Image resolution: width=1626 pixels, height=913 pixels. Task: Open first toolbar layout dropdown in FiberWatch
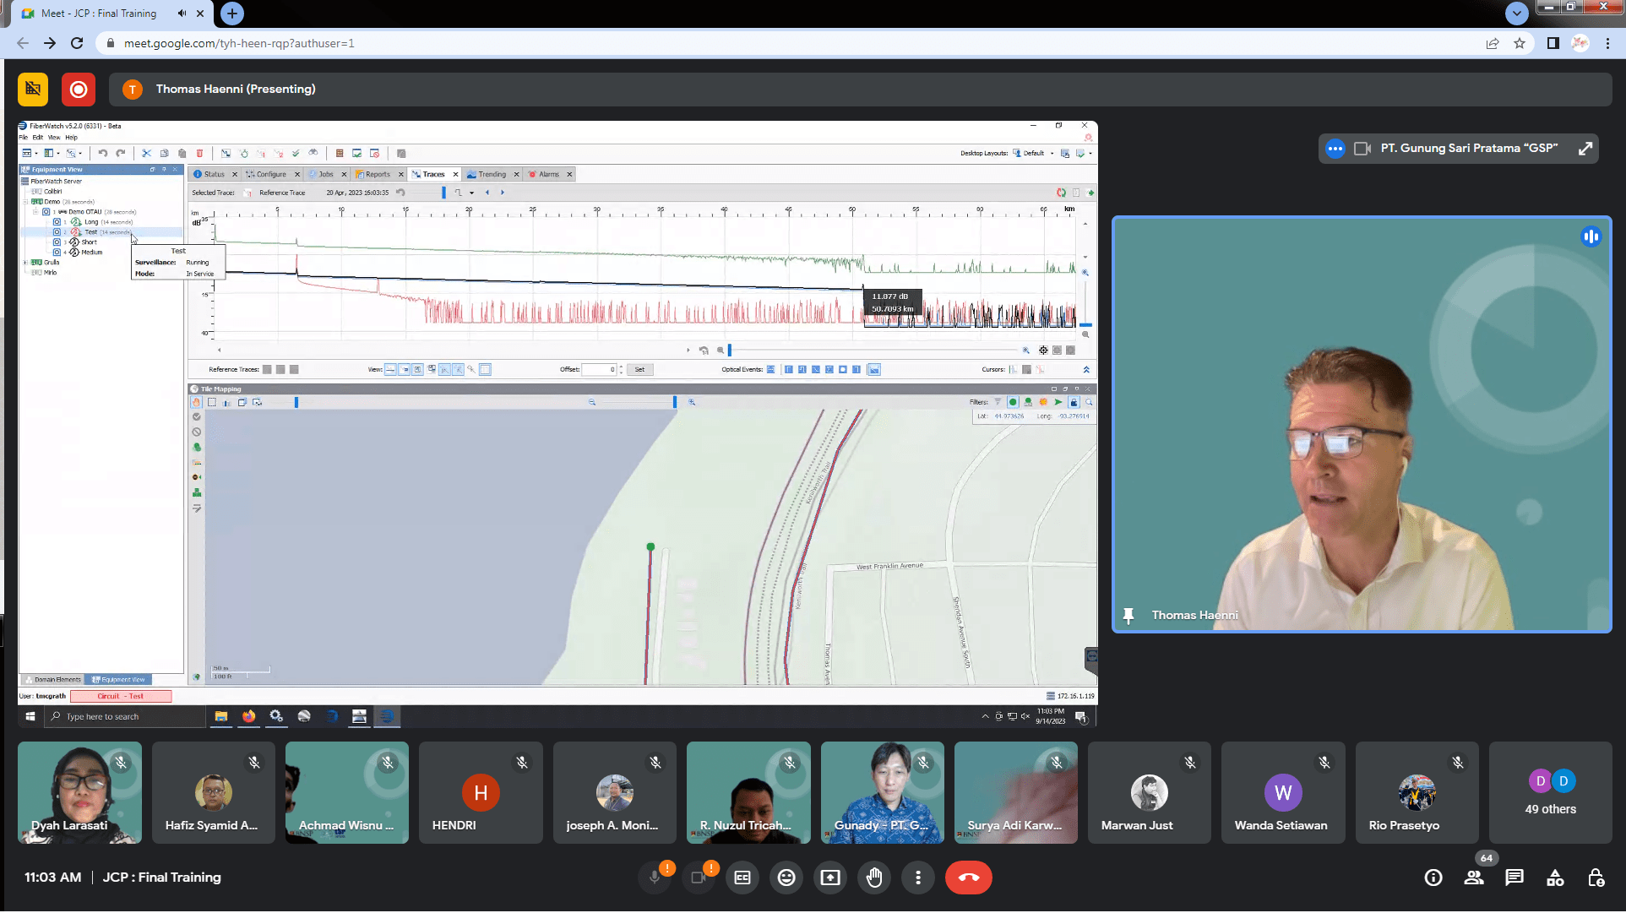36,154
